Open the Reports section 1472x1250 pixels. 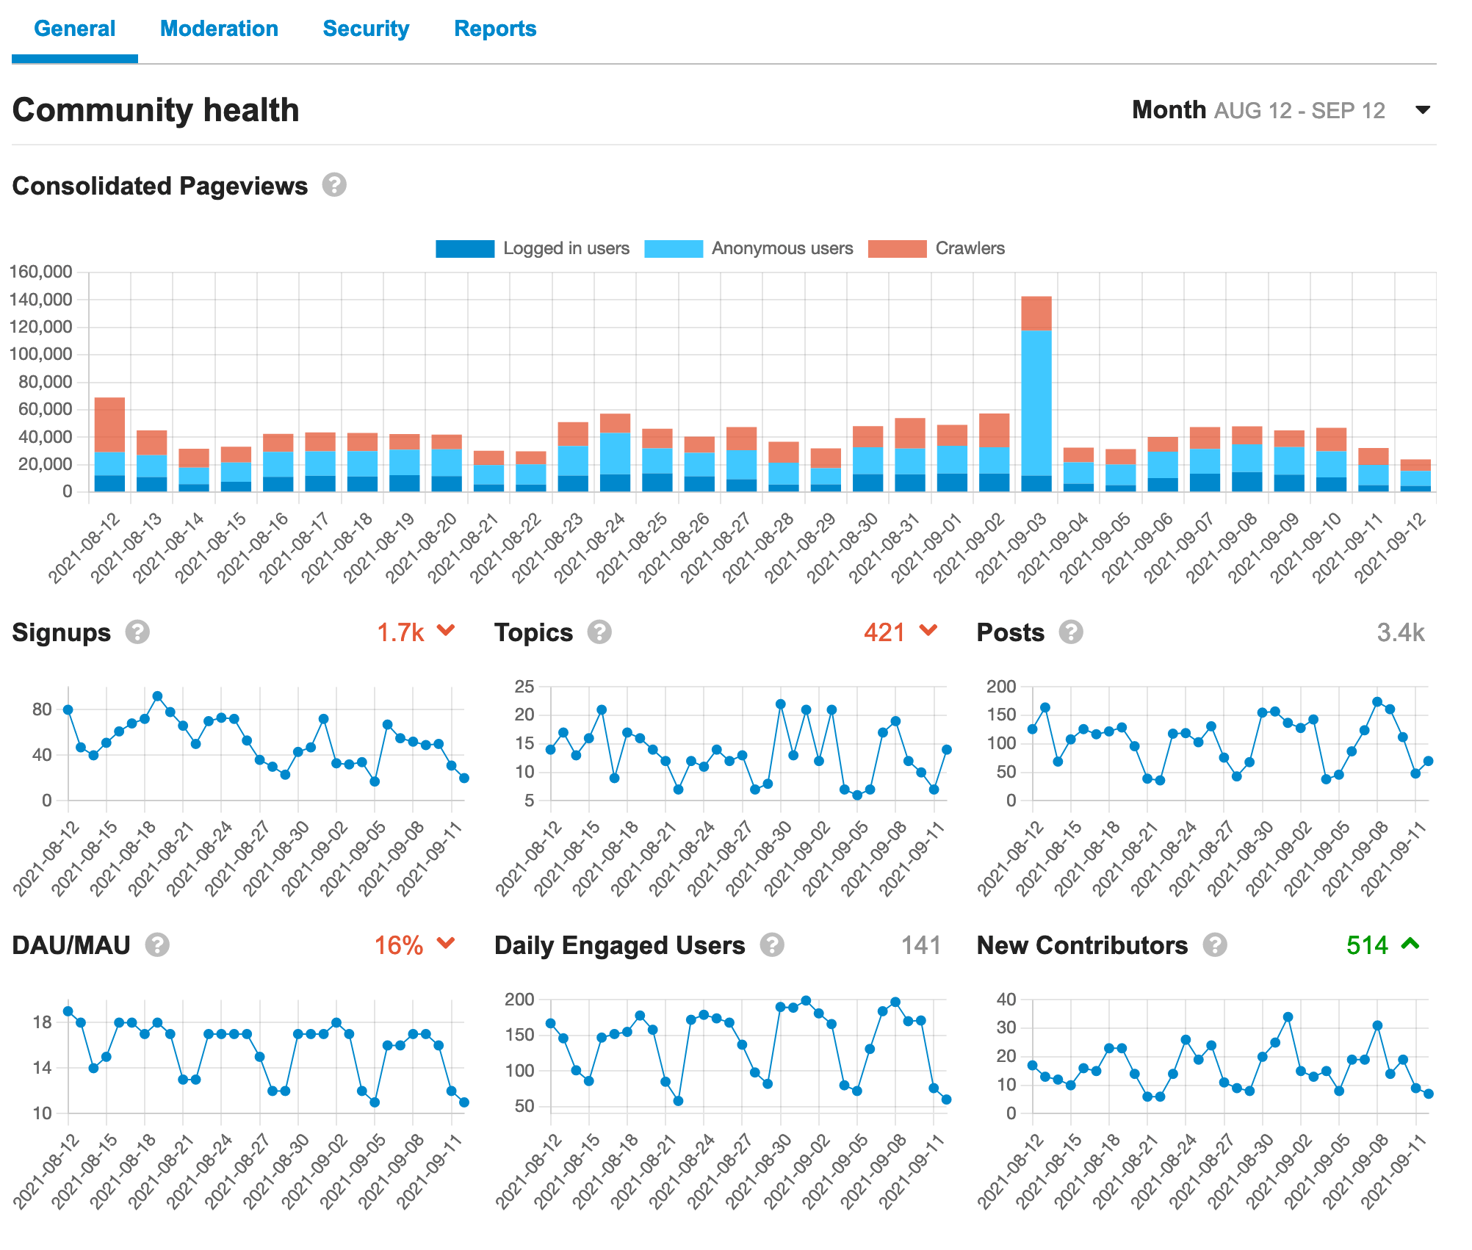tap(495, 29)
